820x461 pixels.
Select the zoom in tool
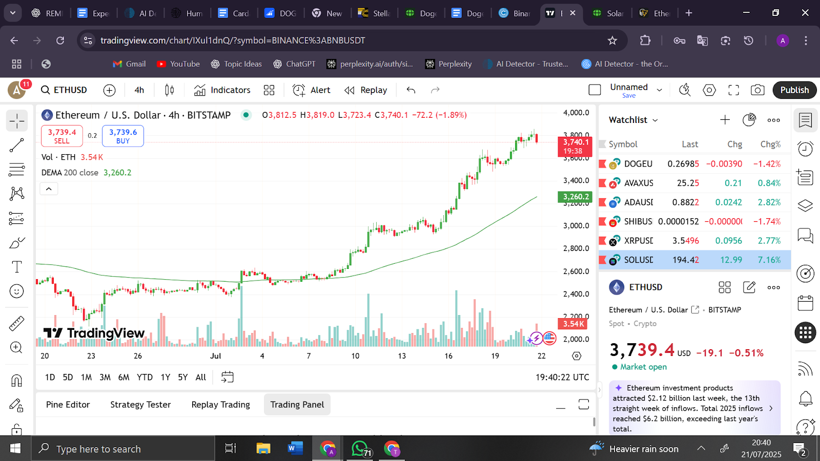17,348
